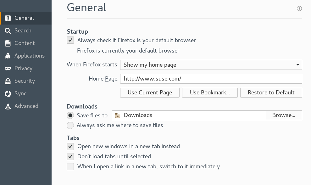
Task: Click the Applications rocket icon
Action: pos(8,56)
